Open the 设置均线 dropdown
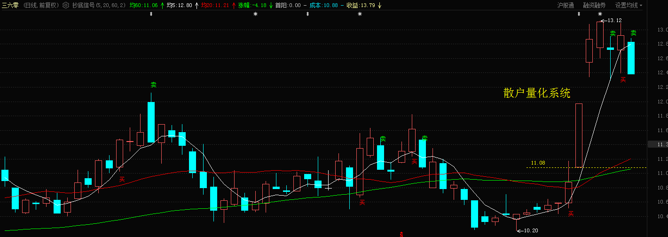 (629, 6)
